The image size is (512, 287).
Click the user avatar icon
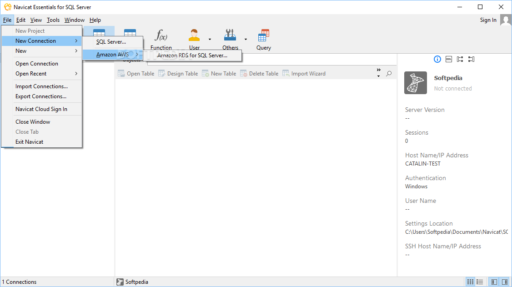coord(506,20)
